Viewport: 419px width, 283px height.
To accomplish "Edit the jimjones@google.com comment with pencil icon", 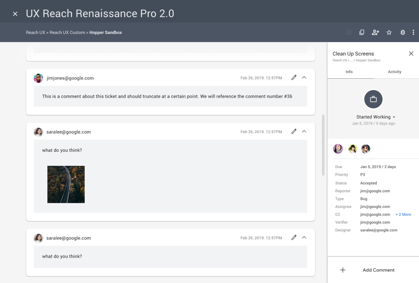I will pyautogui.click(x=294, y=78).
